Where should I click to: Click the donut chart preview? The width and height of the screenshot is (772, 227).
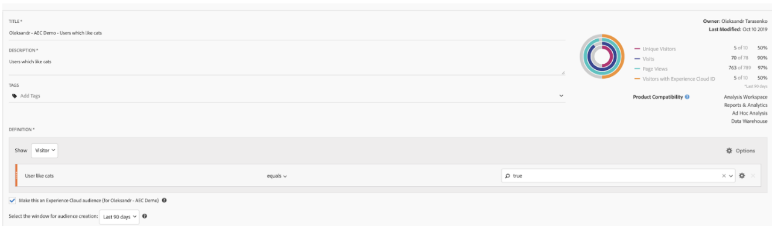(601, 56)
